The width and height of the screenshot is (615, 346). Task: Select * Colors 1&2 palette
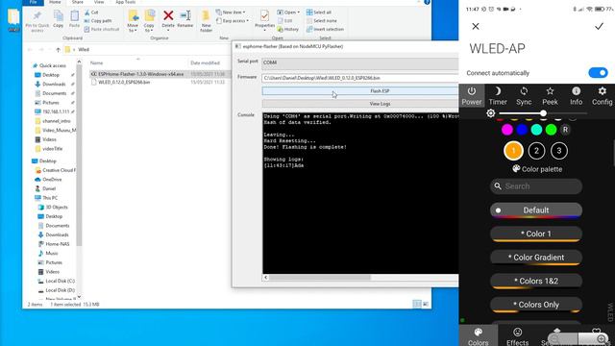pos(536,281)
